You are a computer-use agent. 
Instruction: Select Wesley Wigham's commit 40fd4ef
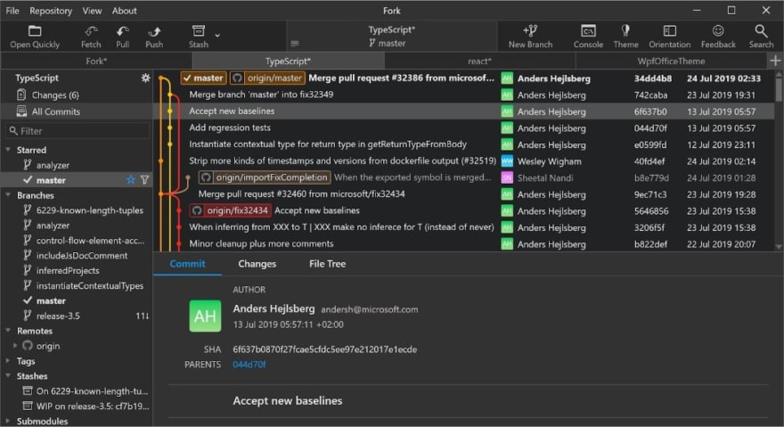click(463, 160)
